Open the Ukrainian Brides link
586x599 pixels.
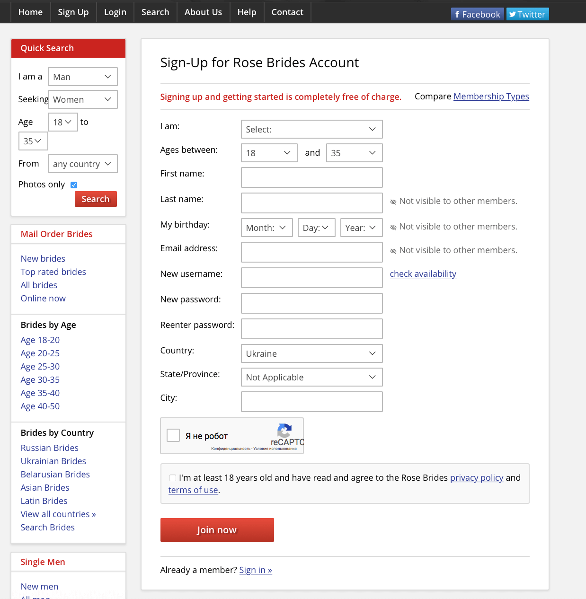[53, 461]
